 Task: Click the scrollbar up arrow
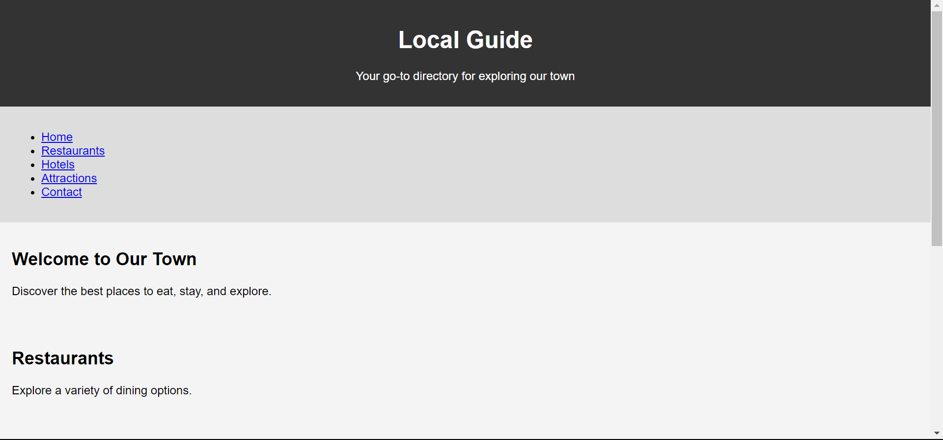[937, 5]
